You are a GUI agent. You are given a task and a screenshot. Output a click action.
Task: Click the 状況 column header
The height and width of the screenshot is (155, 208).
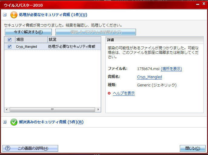pyautogui.click(x=74, y=40)
